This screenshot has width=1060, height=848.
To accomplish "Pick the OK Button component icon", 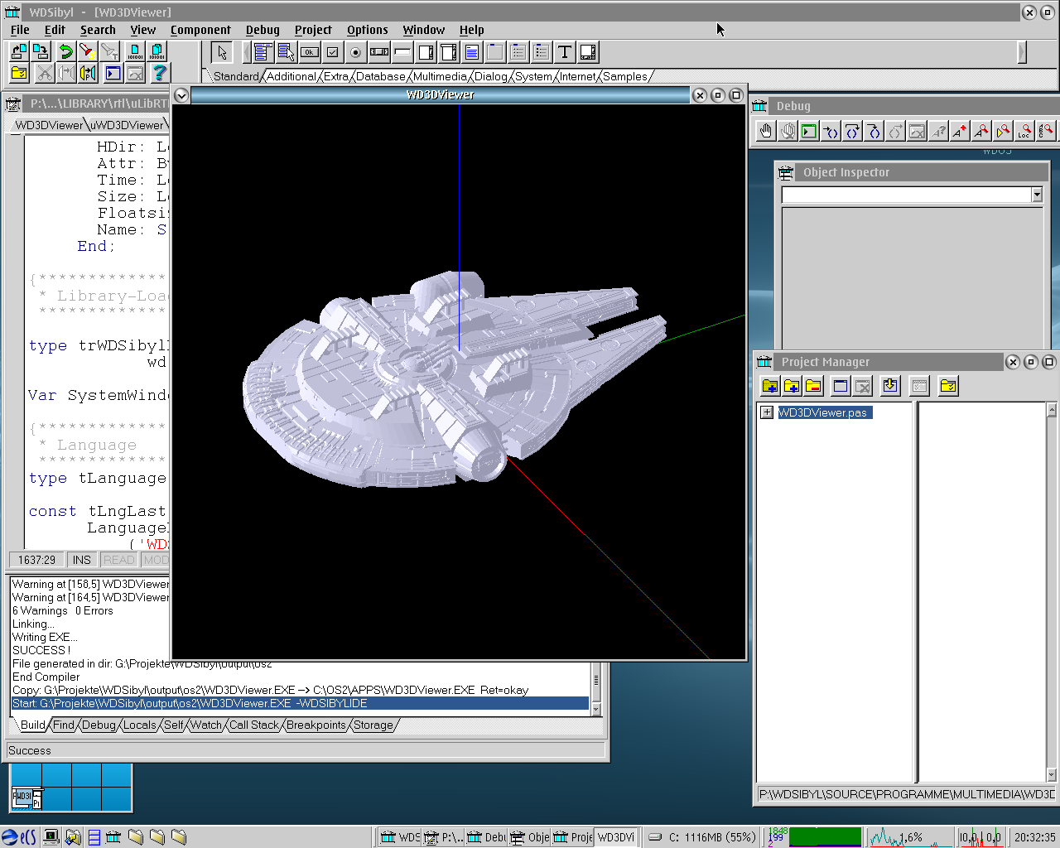I will click(310, 52).
